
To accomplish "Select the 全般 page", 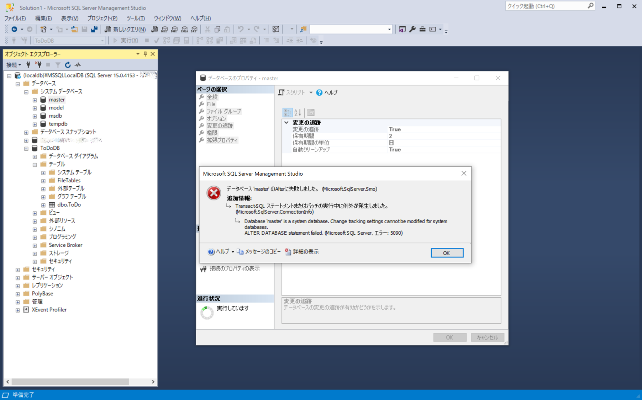I will click(x=212, y=97).
